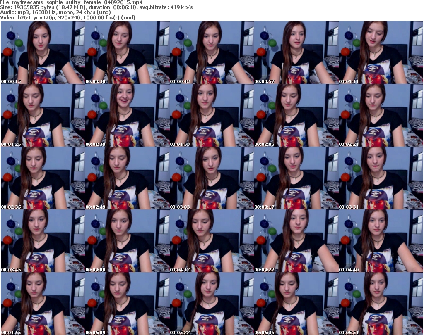Open the 00:05:09 frame

[x=128, y=304]
